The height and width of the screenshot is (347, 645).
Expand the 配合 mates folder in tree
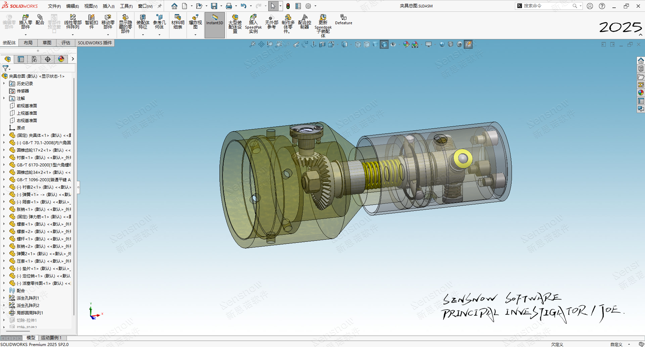click(x=4, y=291)
